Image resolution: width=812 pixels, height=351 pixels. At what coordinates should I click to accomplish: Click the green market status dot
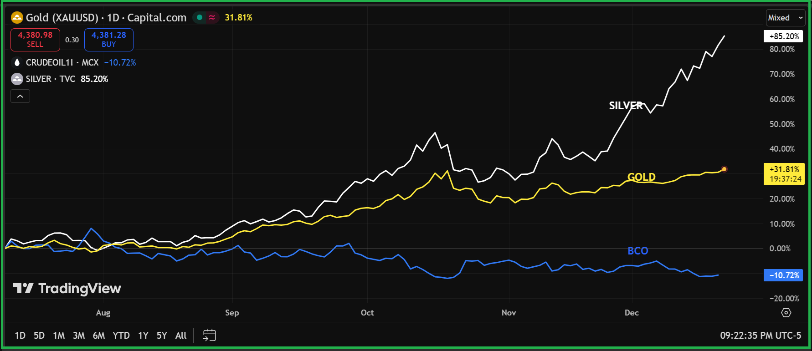tap(200, 18)
